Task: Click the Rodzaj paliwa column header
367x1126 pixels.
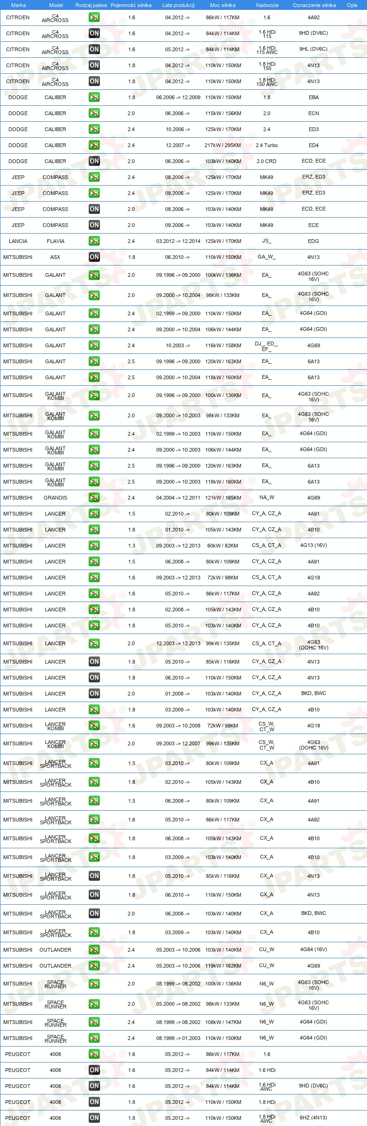Action: click(x=91, y=5)
